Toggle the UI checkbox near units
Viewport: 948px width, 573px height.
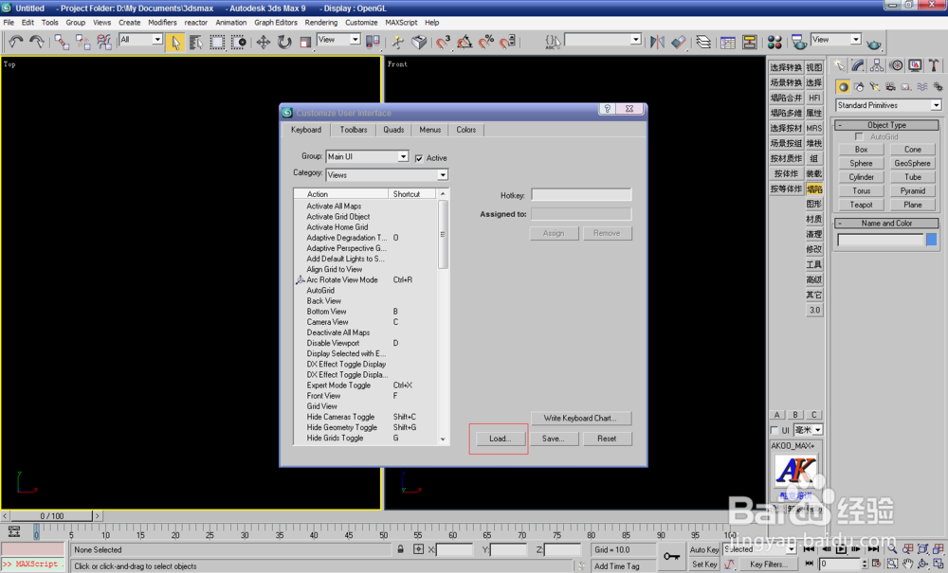[x=774, y=430]
